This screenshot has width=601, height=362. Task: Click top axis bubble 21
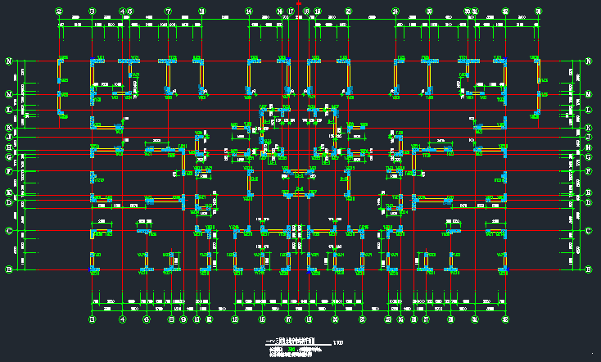348,11
